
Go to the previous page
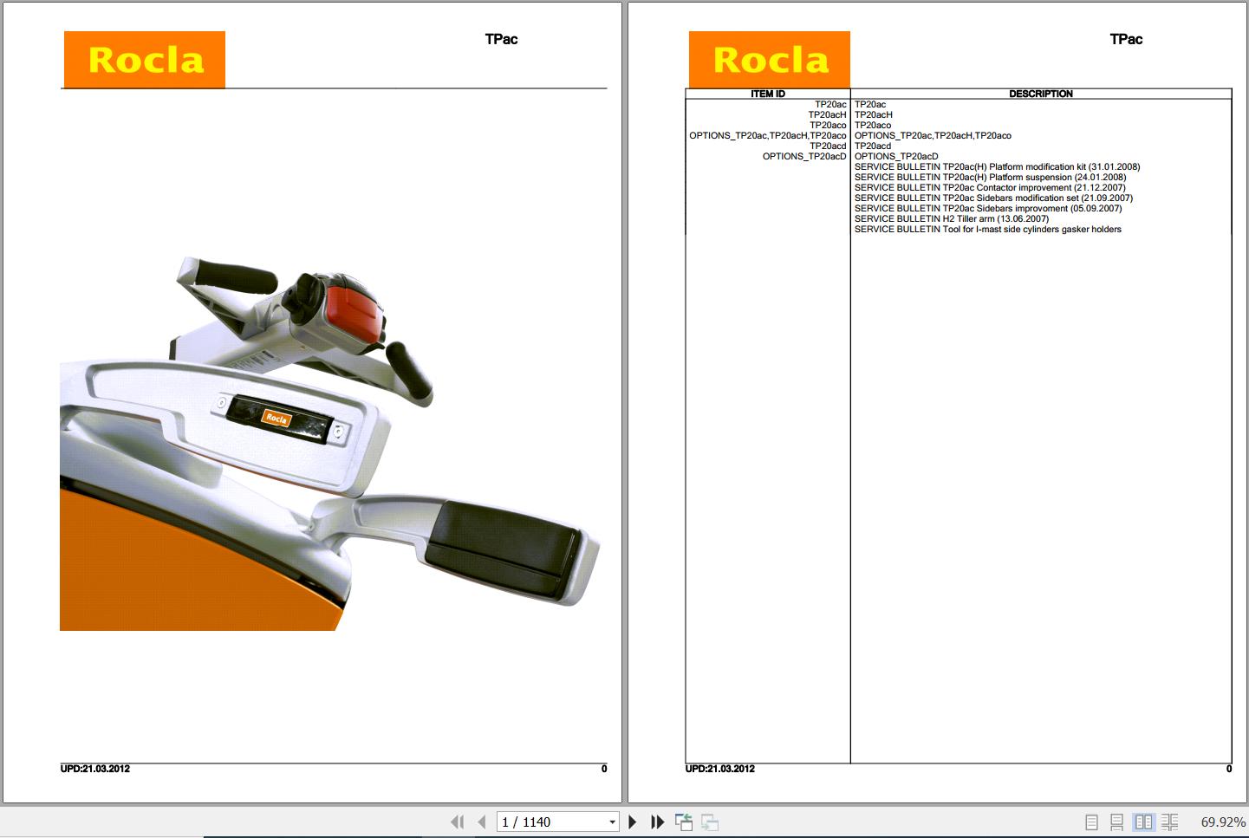coord(482,821)
